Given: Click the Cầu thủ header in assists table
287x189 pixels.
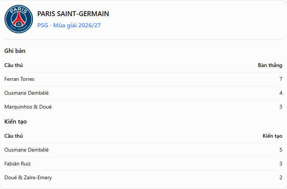Looking at the screenshot, I should click(13, 136).
